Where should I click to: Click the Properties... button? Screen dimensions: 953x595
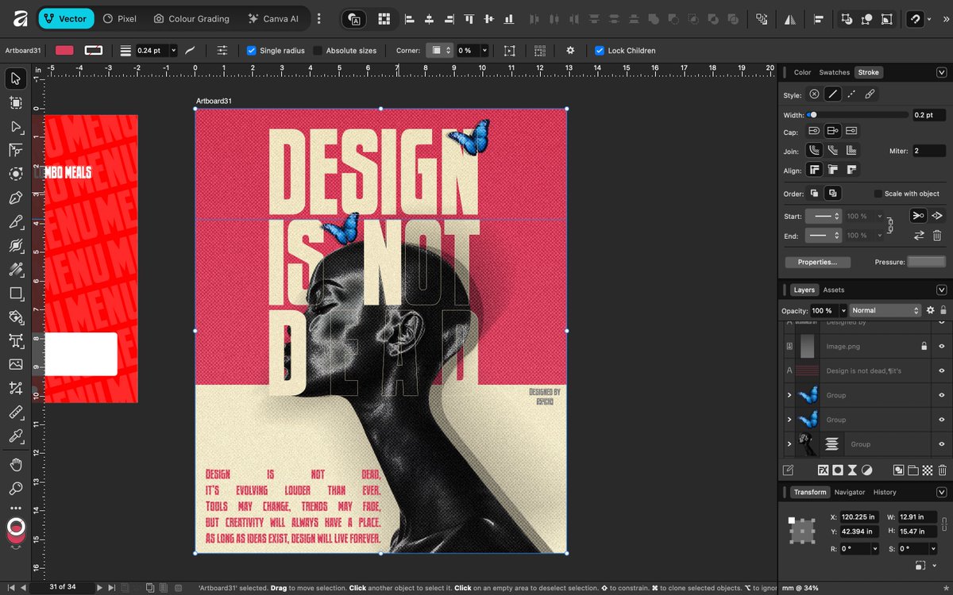coord(817,262)
